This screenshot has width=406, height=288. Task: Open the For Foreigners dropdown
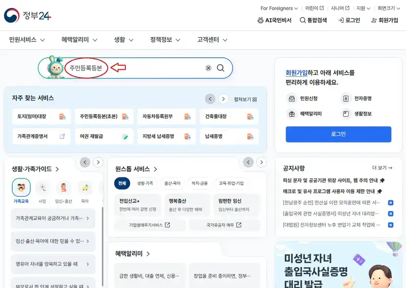(x=279, y=8)
